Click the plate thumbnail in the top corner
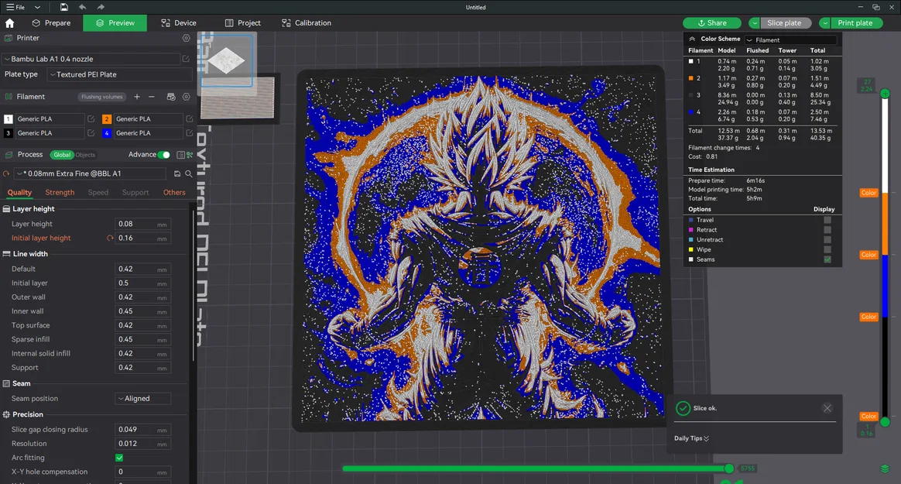 pyautogui.click(x=226, y=60)
